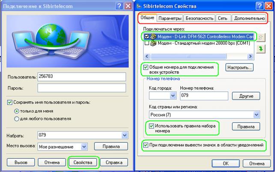Click the Пароль input field
Viewport: 275px width, 172px height.
[x=82, y=88]
